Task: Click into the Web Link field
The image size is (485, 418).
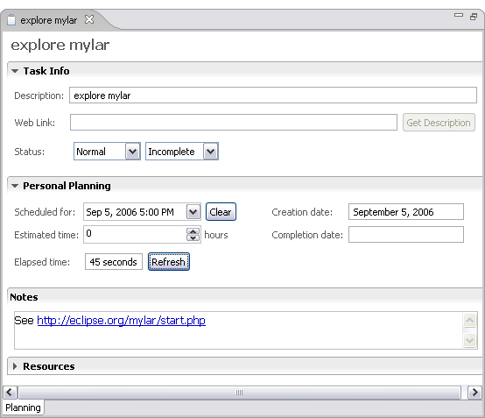Action: (x=234, y=123)
